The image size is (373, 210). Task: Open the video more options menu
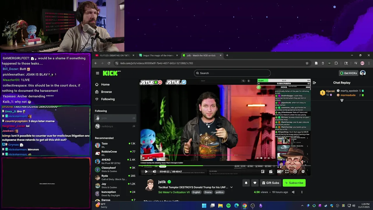tap(302, 192)
